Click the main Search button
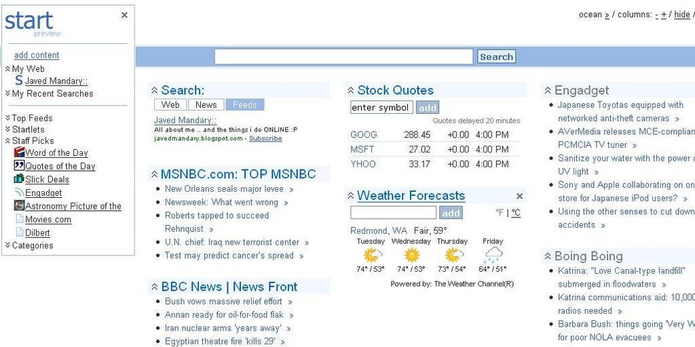The height and width of the screenshot is (347, 695). 496,57
